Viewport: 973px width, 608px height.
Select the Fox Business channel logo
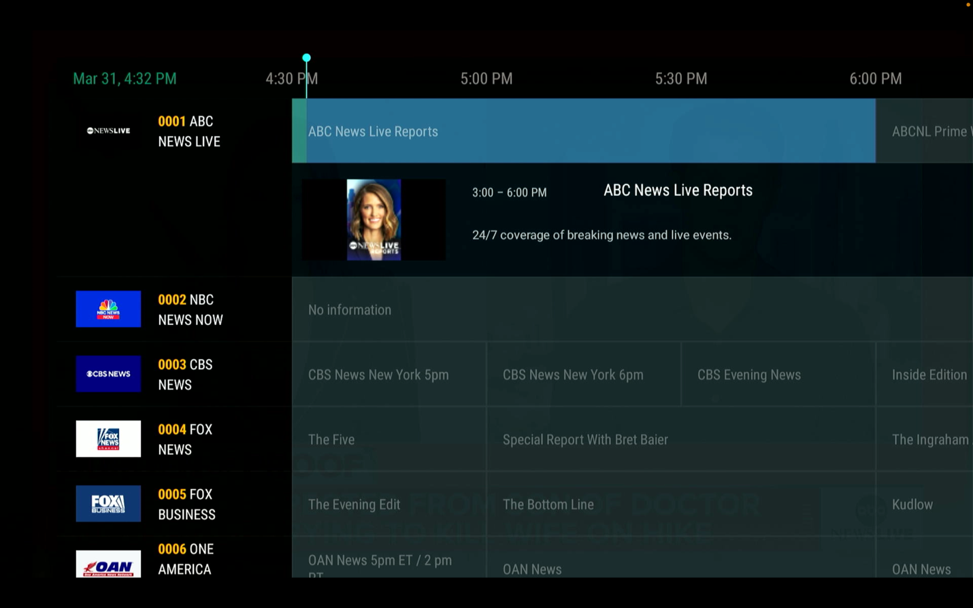pyautogui.click(x=108, y=503)
